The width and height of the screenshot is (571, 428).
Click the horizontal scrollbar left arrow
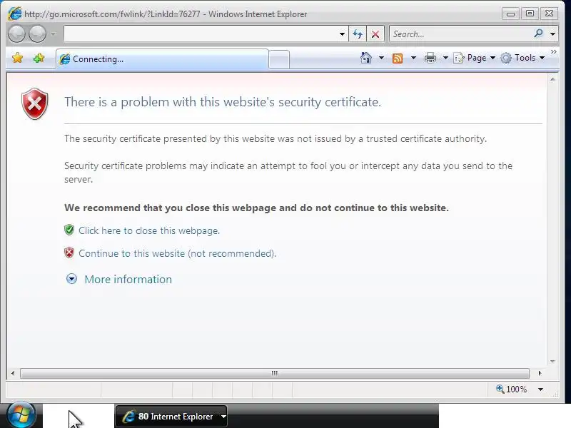click(13, 373)
